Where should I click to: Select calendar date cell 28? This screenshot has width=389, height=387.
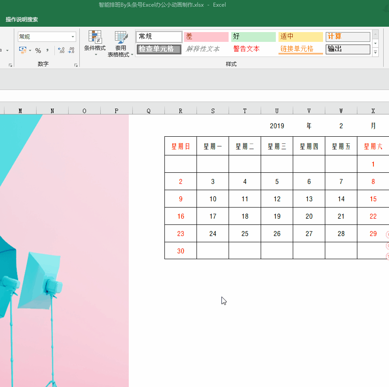click(341, 233)
